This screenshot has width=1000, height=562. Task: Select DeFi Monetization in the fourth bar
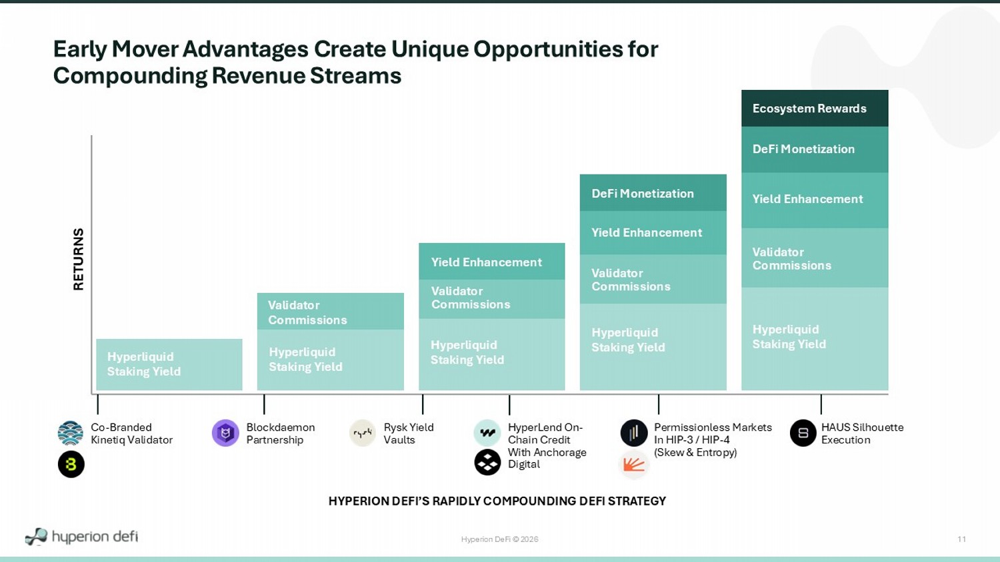[653, 193]
